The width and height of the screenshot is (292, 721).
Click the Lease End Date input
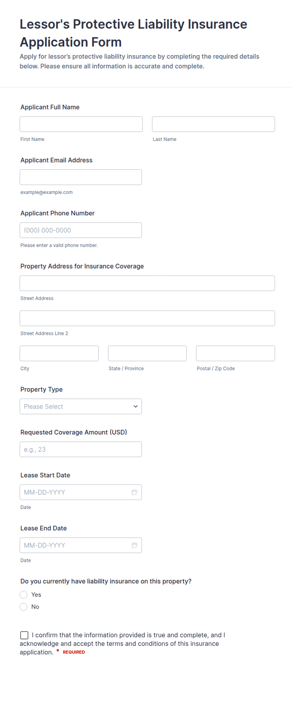(81, 545)
